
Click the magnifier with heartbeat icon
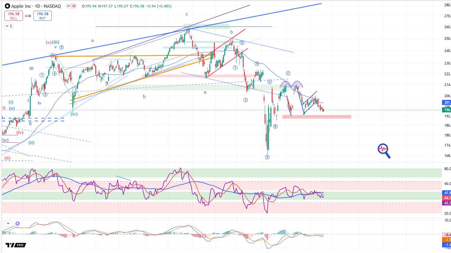(384, 151)
